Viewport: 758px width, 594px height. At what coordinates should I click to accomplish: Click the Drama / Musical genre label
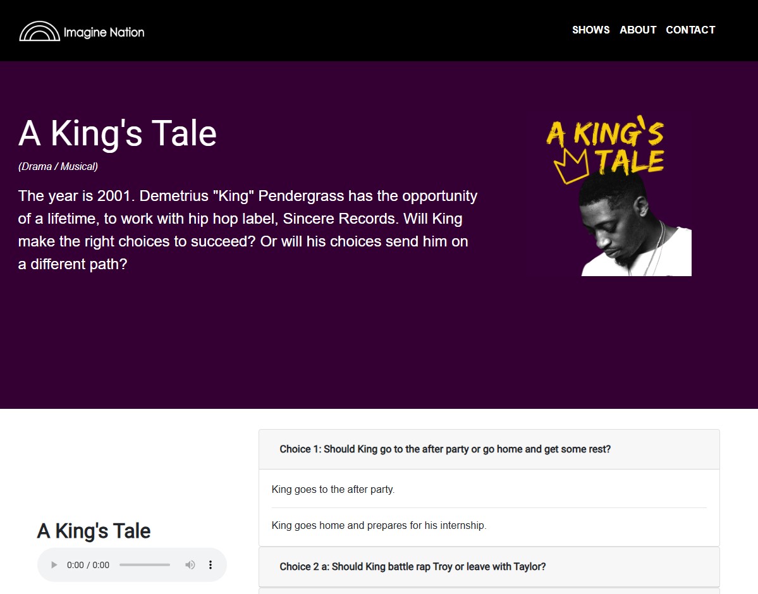[x=58, y=167]
